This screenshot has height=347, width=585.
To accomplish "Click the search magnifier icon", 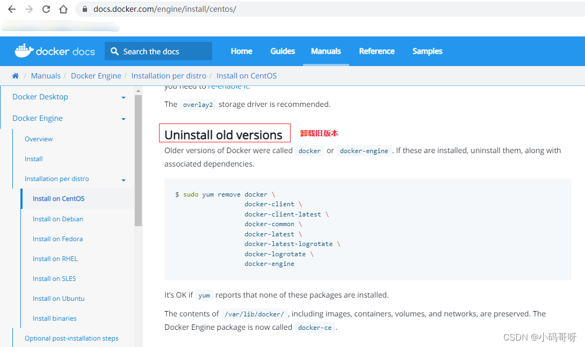I will point(114,52).
